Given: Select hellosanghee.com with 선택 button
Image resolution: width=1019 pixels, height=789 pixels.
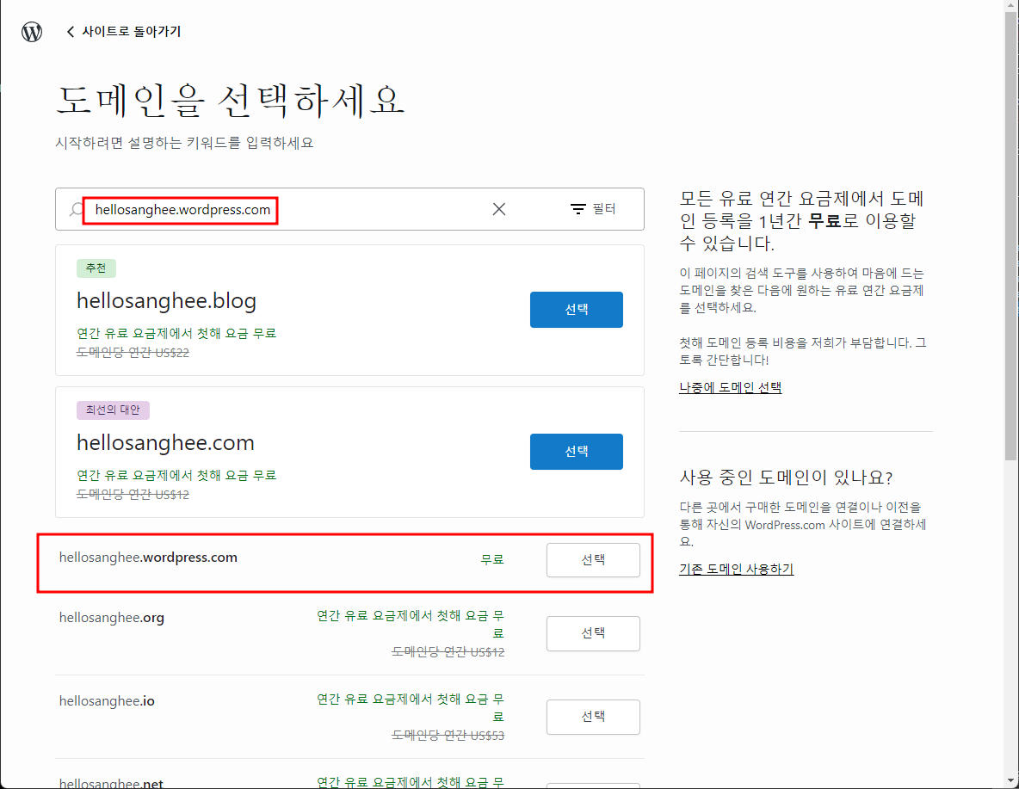Looking at the screenshot, I should tap(577, 451).
